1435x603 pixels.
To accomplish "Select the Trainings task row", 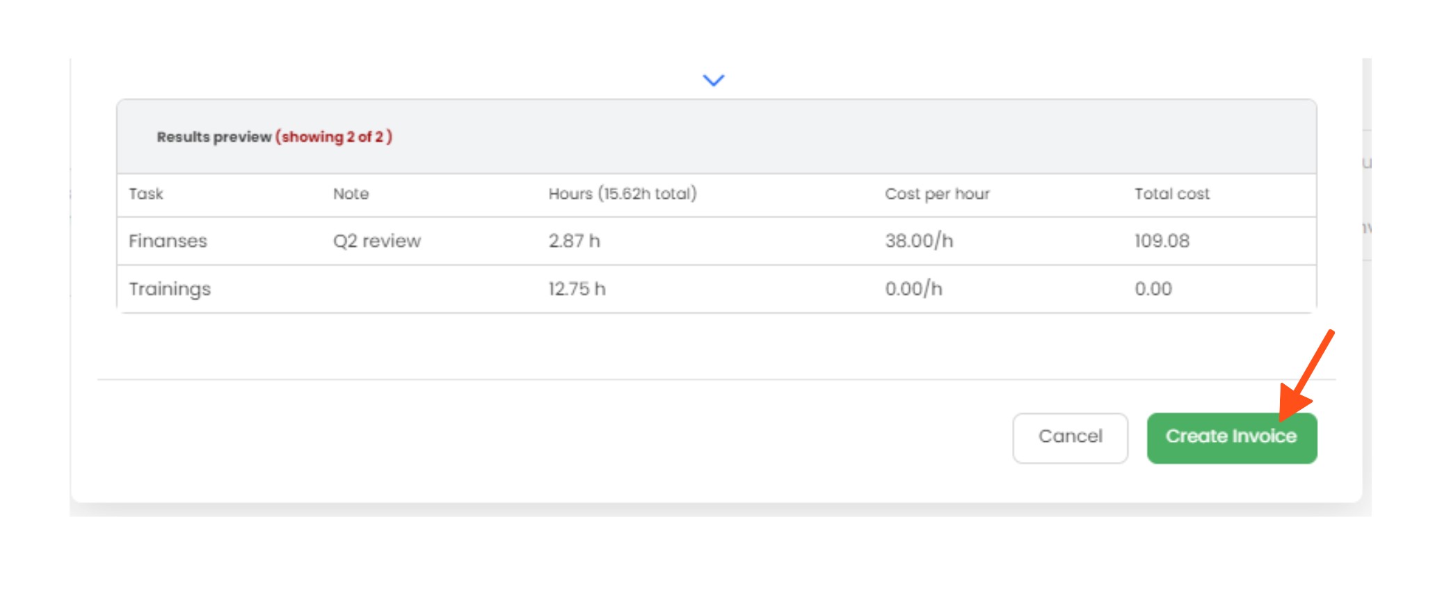I will point(170,289).
